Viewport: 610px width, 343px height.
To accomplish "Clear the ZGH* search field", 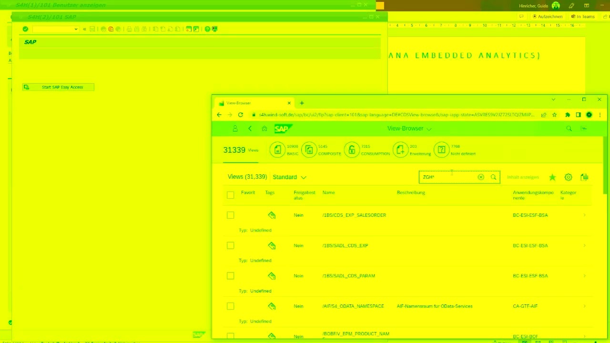I will pos(481,177).
